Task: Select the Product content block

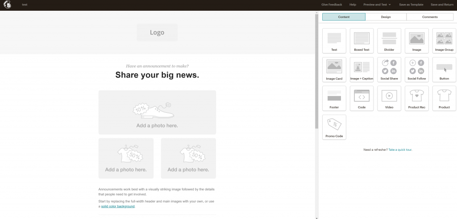Action: pyautogui.click(x=444, y=98)
